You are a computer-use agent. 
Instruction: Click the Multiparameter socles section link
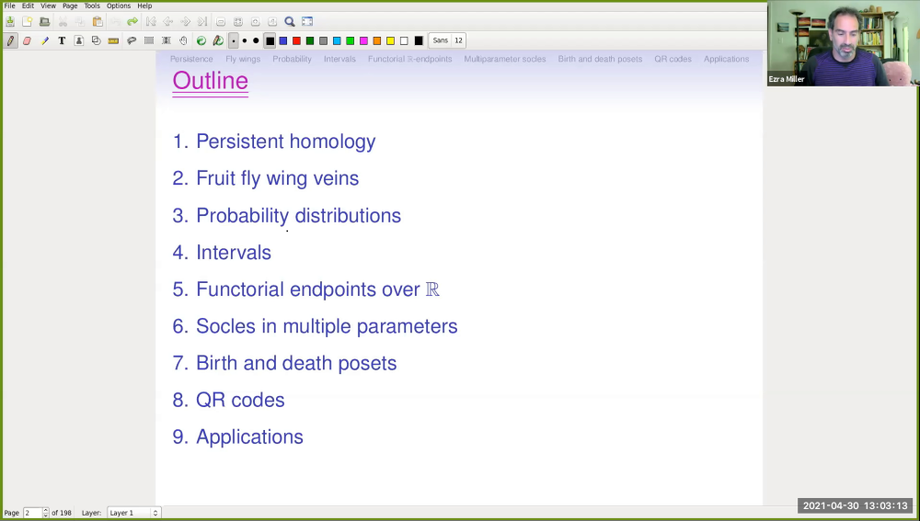(x=504, y=59)
